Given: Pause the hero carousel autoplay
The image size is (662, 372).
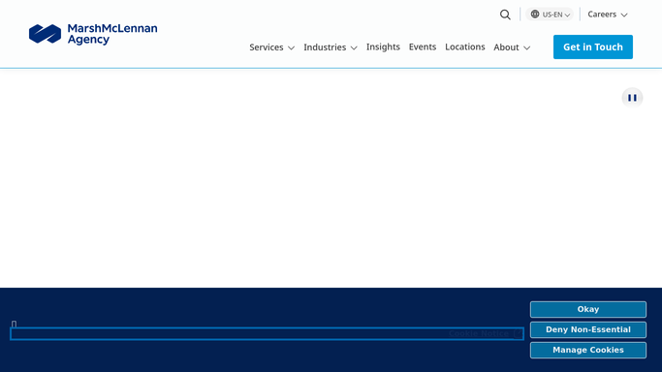Looking at the screenshot, I should pos(632,98).
